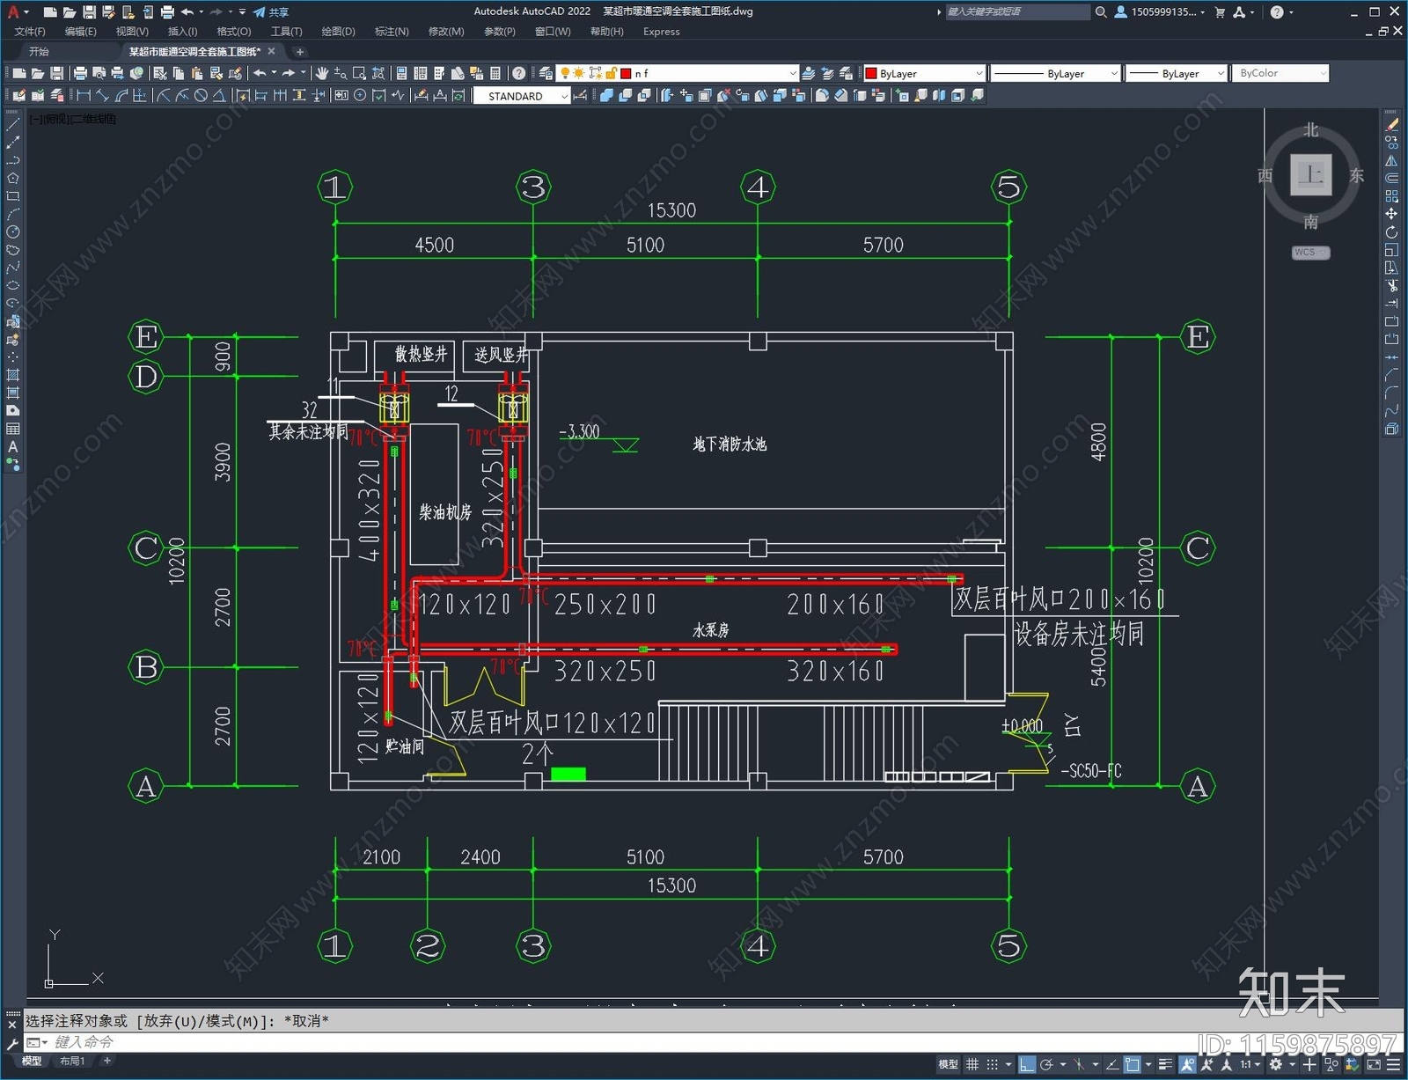Viewport: 1408px width, 1080px height.
Task: Open the 文件(F) menu
Action: (x=30, y=32)
